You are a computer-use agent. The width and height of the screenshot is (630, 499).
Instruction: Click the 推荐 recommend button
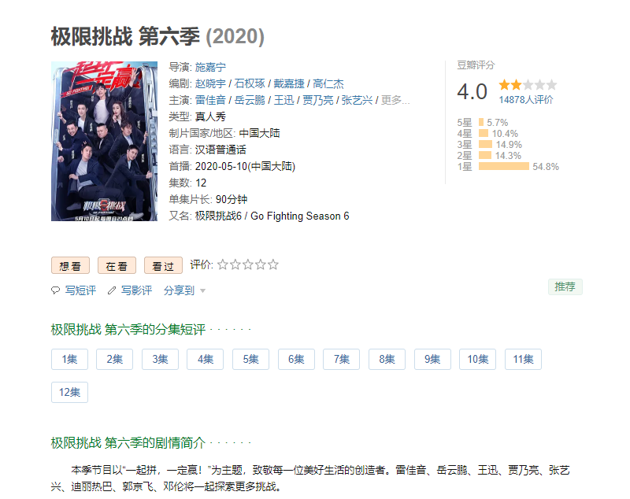(565, 286)
